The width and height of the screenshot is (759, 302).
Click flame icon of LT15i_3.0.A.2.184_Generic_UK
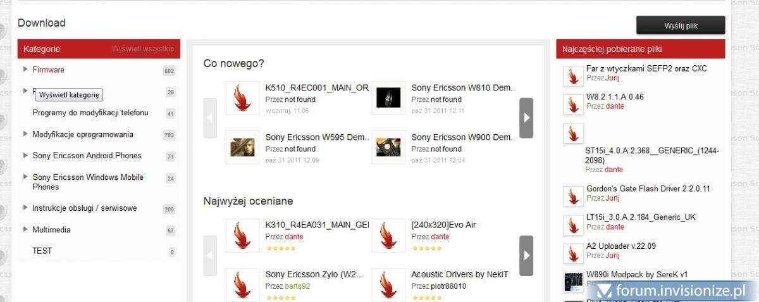[574, 225]
